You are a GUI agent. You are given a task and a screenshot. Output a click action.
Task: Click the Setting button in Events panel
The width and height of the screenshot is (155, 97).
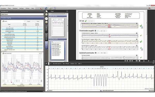point(38,21)
